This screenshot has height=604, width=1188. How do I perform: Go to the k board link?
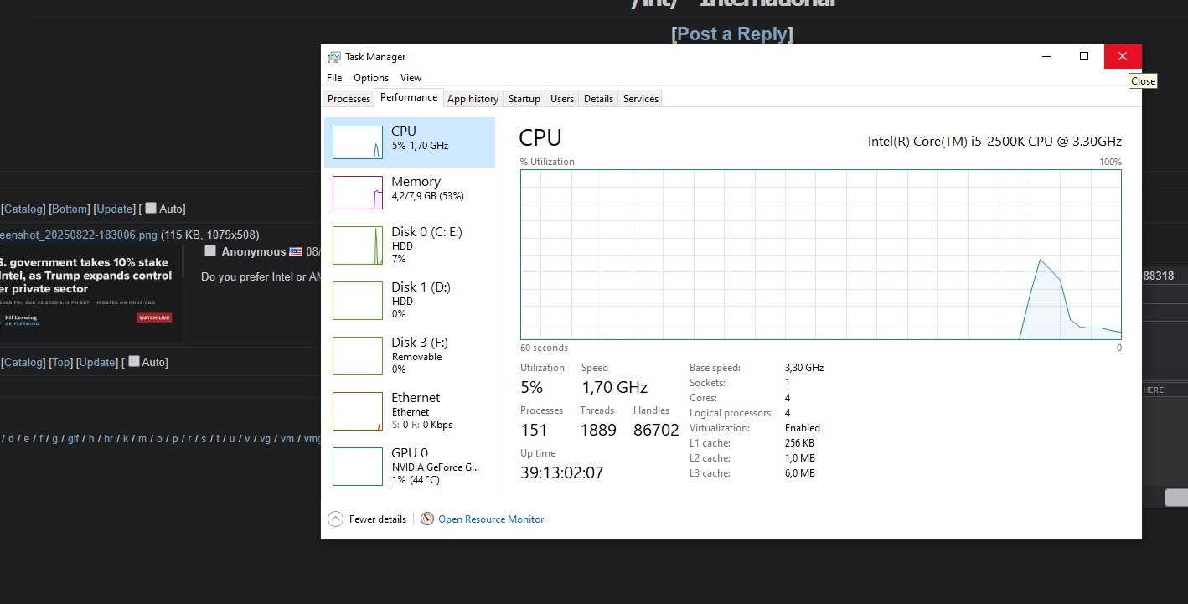[x=126, y=438]
